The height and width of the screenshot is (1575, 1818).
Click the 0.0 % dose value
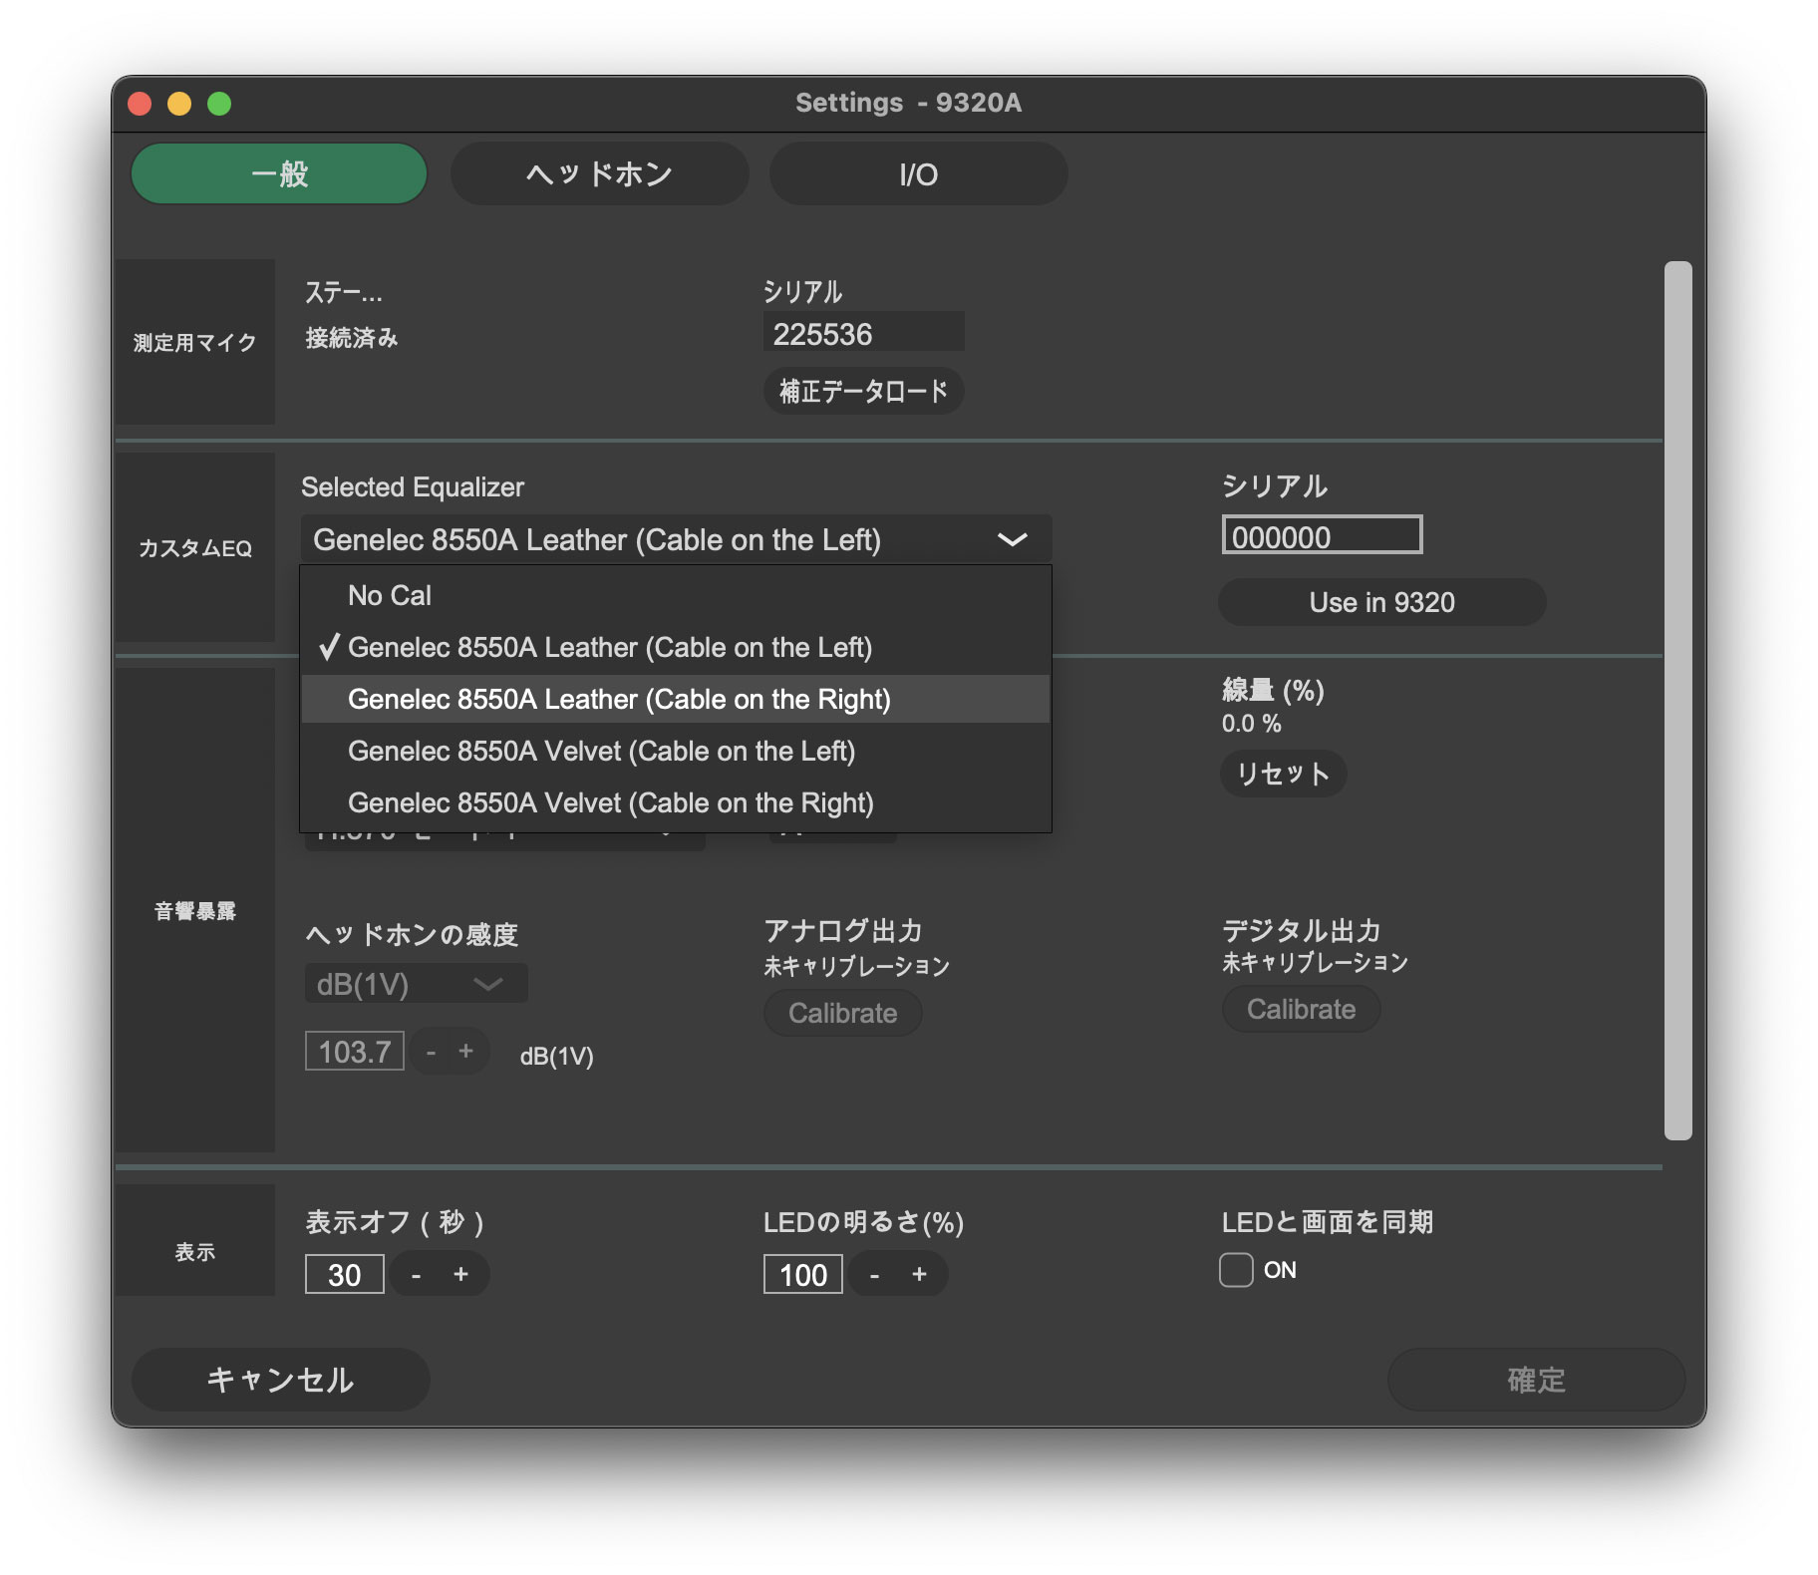click(x=1252, y=724)
